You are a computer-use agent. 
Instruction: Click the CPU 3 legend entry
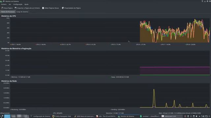65,45
